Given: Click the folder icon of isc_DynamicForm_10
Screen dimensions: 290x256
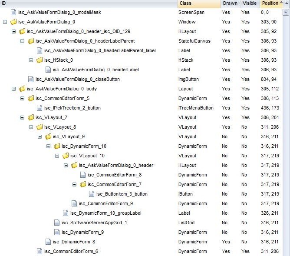Looking at the screenshot, I should [x=57, y=146].
